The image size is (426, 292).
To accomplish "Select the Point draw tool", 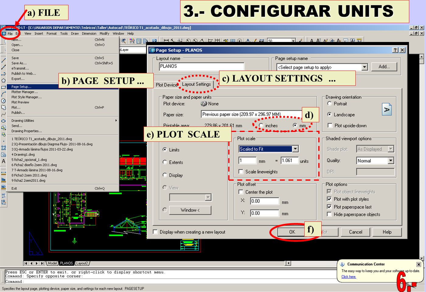I will [3, 141].
